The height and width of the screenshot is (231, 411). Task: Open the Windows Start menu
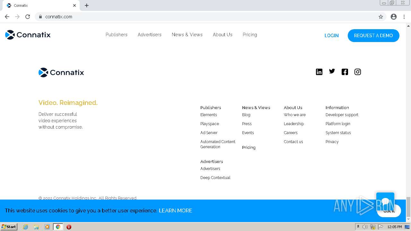click(9, 227)
